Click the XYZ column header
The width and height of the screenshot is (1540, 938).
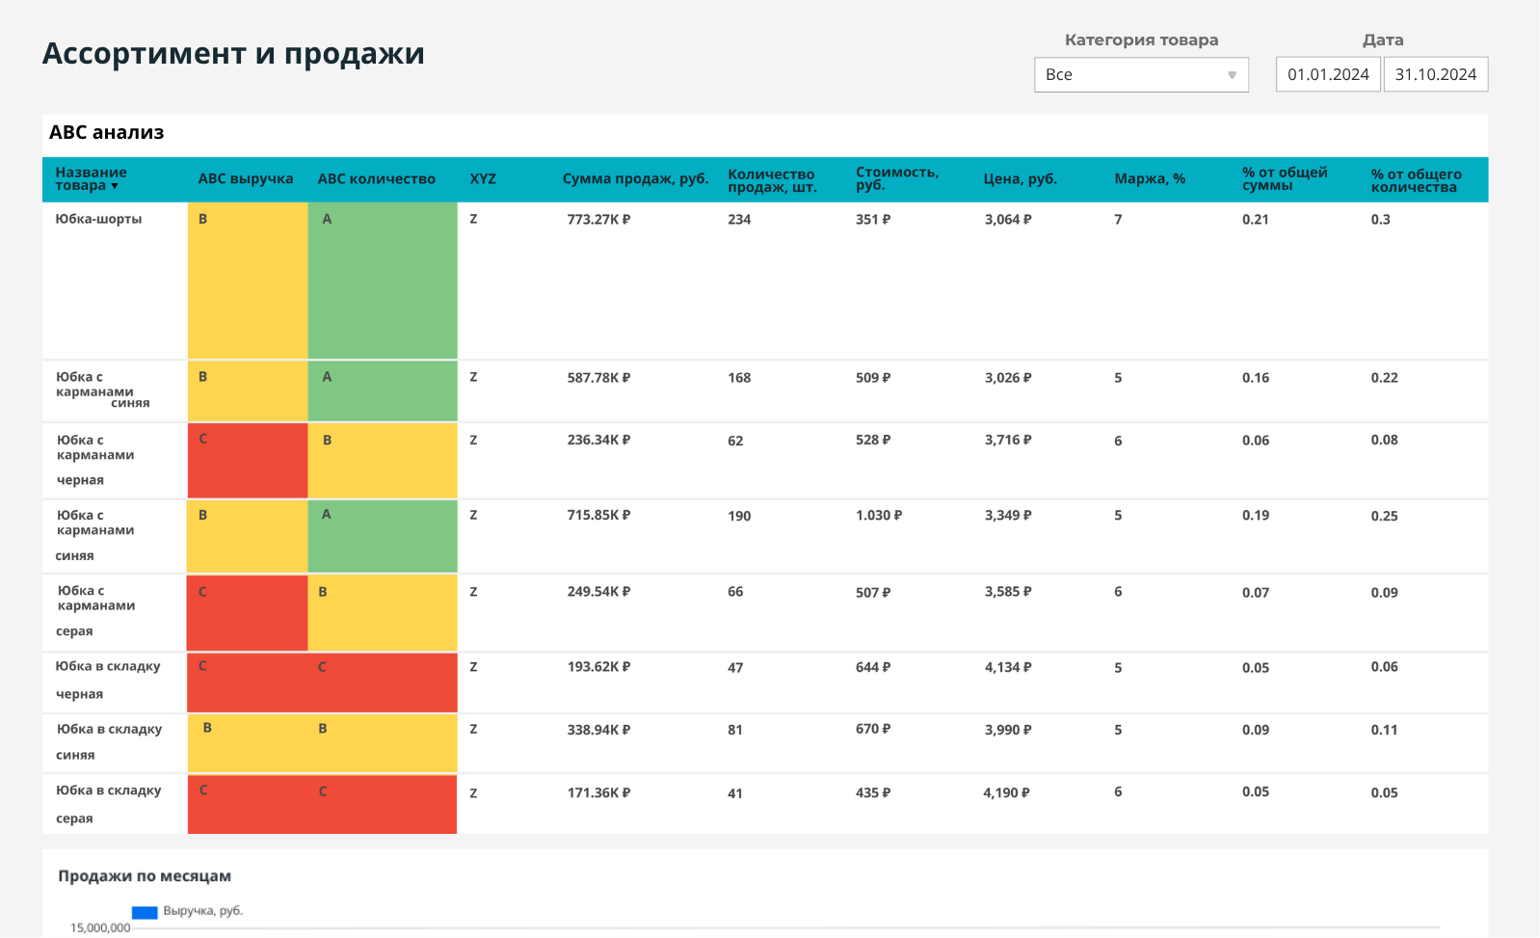tap(483, 179)
